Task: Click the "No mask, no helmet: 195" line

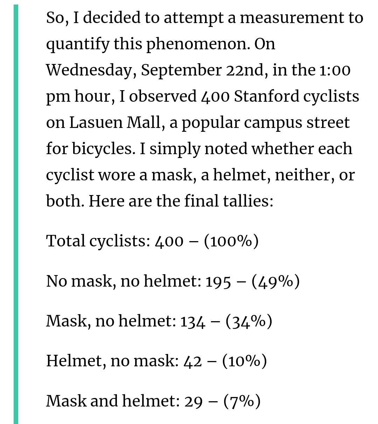Action: click(x=173, y=281)
